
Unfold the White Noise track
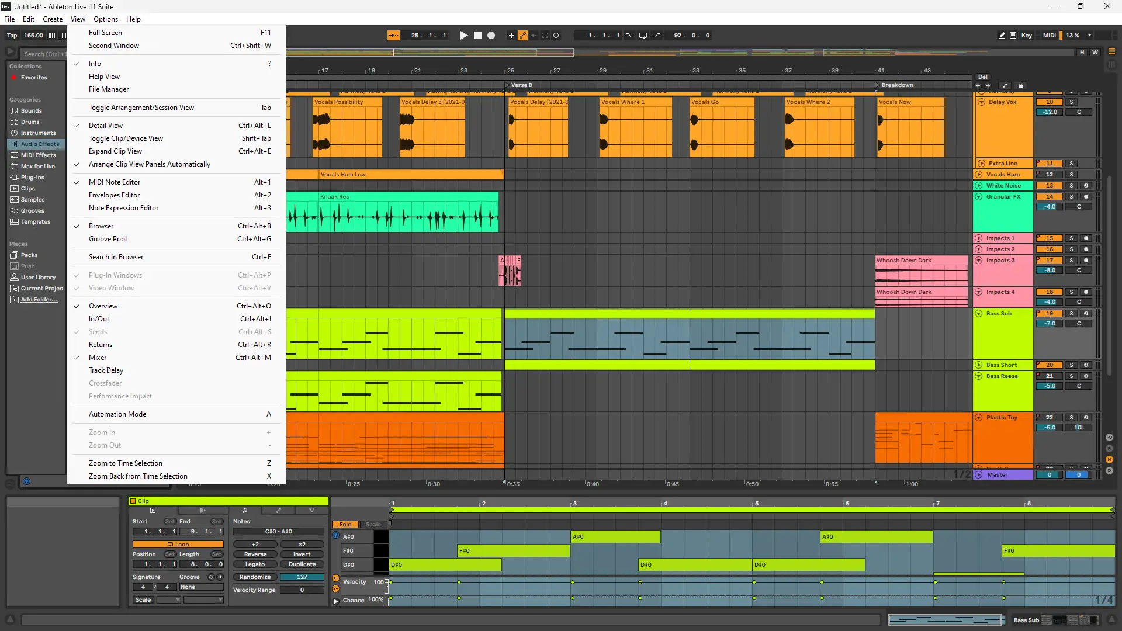tap(979, 186)
